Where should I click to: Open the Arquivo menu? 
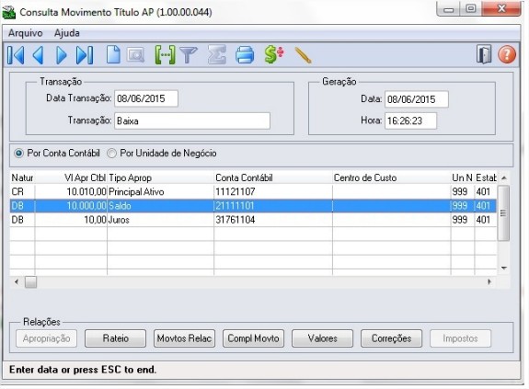click(26, 33)
